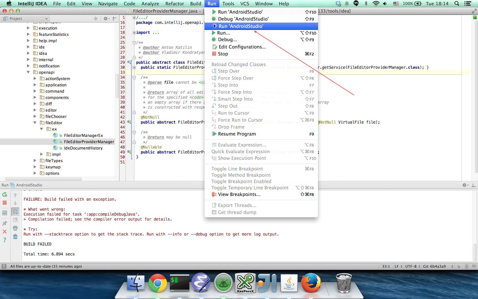Toggle Breakpoint Enabled in the Run menu
The width and height of the screenshot is (478, 299).
click(x=241, y=181)
